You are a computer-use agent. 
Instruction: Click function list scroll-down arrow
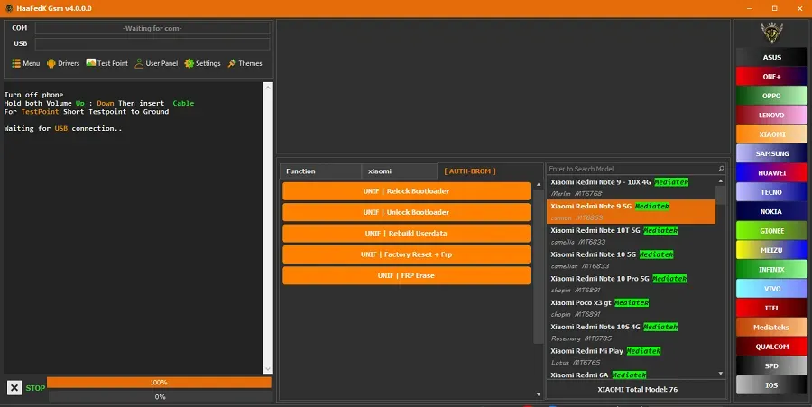pyautogui.click(x=539, y=394)
